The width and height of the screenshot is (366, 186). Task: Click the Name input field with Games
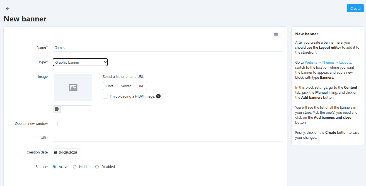pos(168,48)
